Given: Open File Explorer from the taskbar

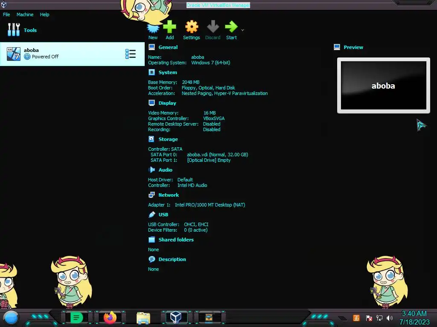Looking at the screenshot, I should pyautogui.click(x=143, y=318).
